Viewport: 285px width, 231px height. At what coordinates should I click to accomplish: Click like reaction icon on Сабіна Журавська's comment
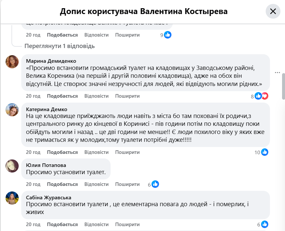coord(265,224)
